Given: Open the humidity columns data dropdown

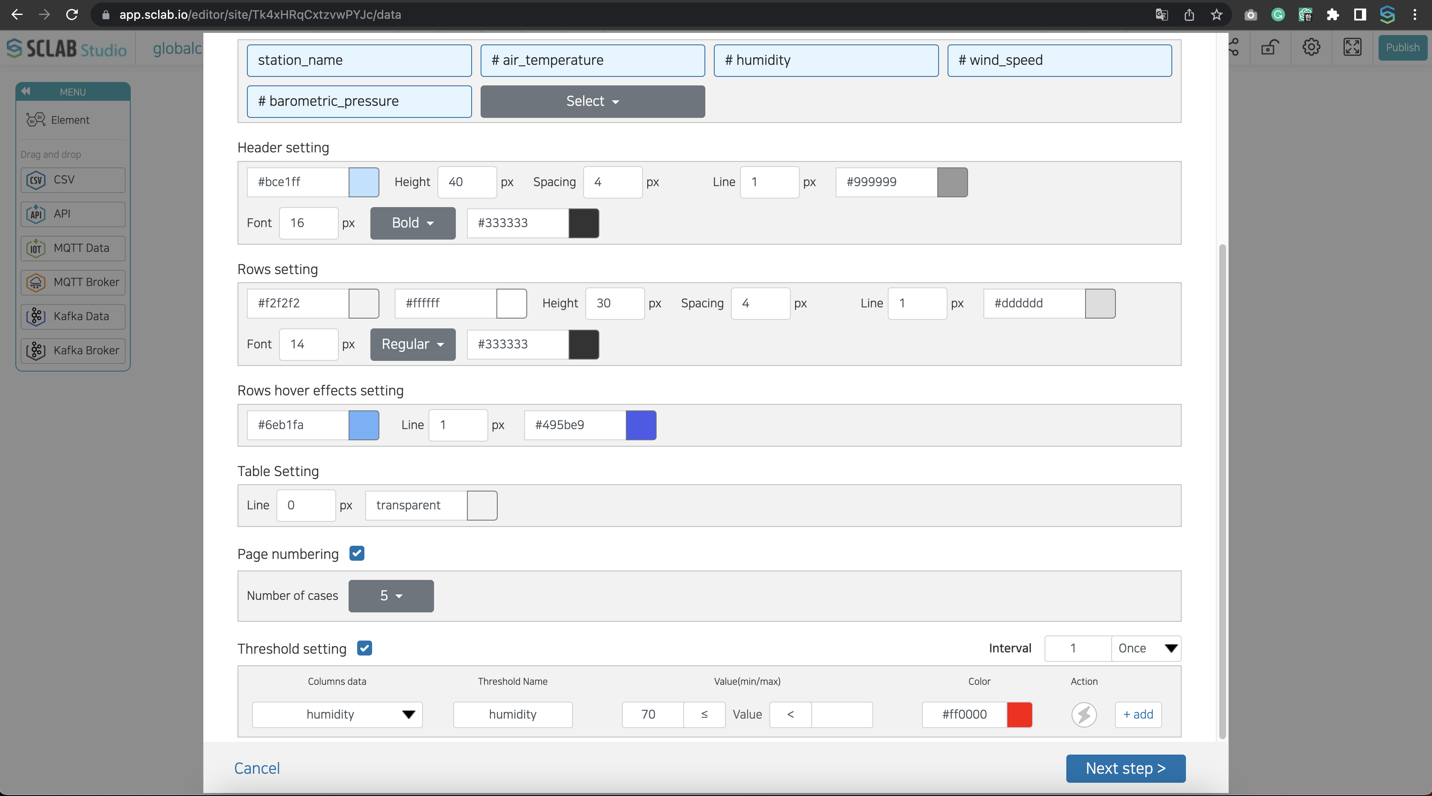Looking at the screenshot, I should pos(337,714).
